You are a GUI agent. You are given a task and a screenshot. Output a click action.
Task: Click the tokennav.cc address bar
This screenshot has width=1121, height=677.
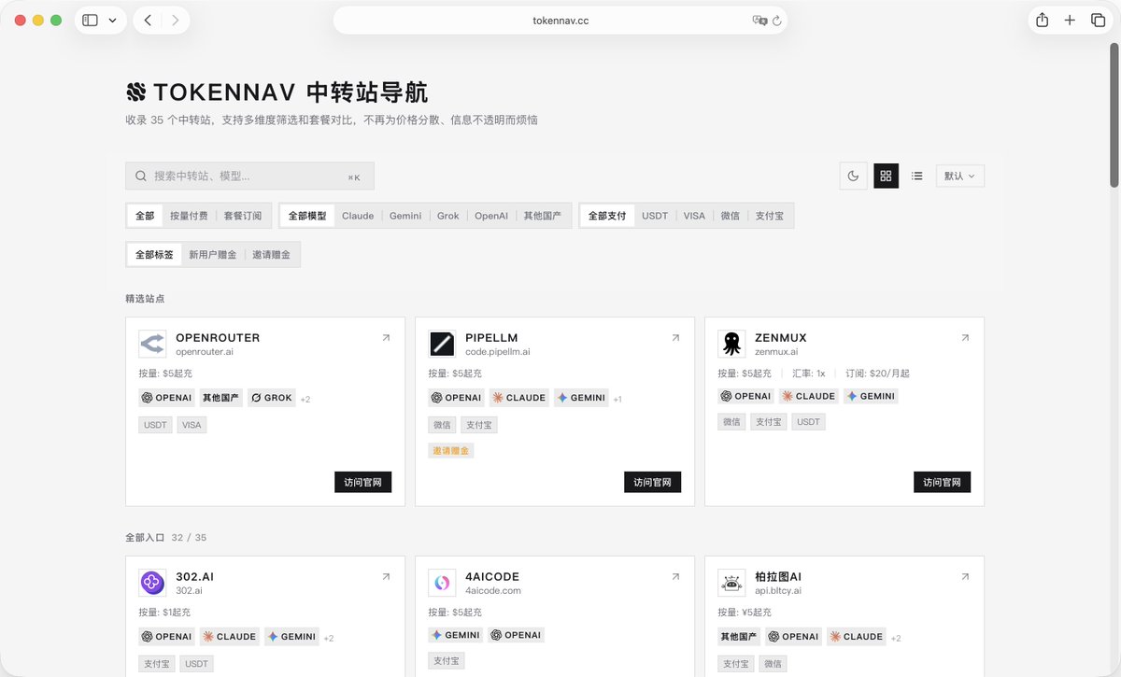pos(560,21)
